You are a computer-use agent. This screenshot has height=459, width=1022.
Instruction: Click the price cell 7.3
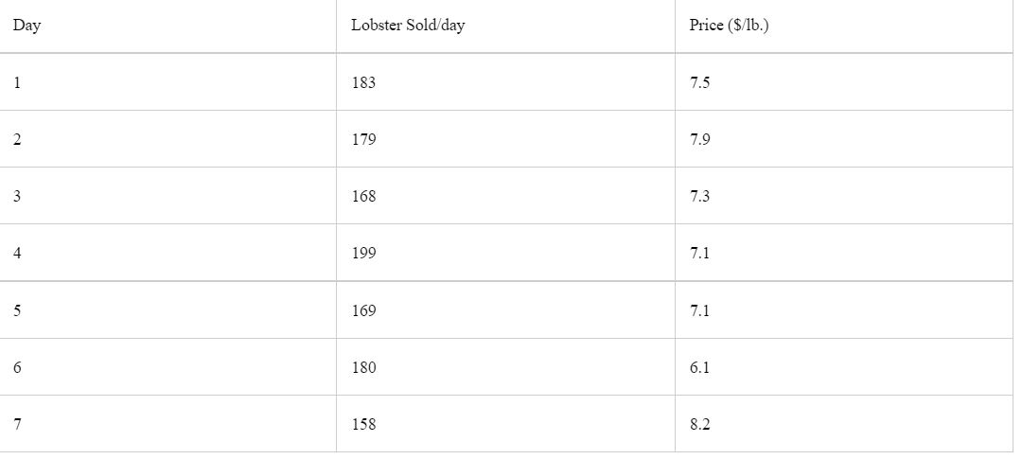(844, 196)
